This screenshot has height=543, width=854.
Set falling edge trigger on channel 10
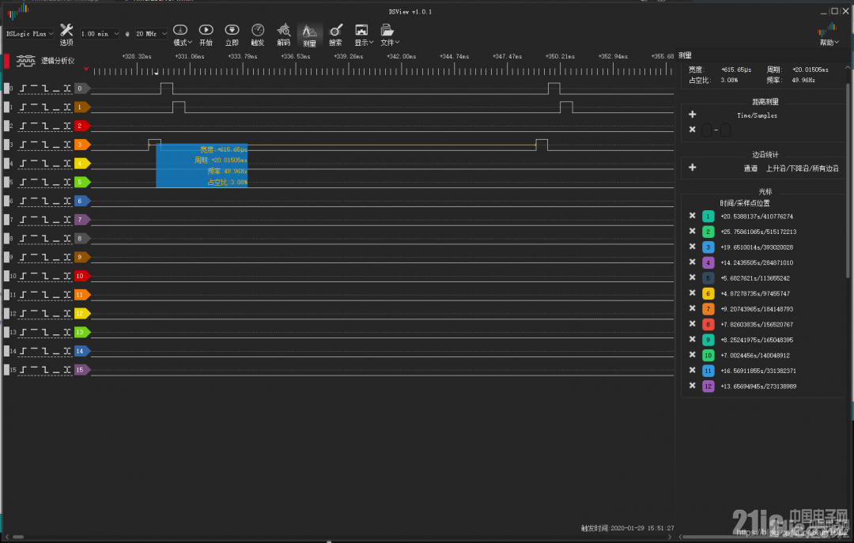coord(44,276)
